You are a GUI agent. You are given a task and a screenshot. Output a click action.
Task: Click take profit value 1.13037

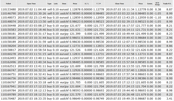coord(99,58)
